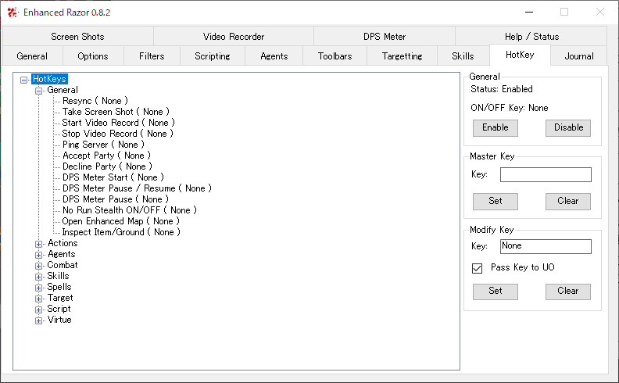Select No Run Stealth ON/OFF entry
Viewport: 619px width, 383px height.
pos(130,210)
